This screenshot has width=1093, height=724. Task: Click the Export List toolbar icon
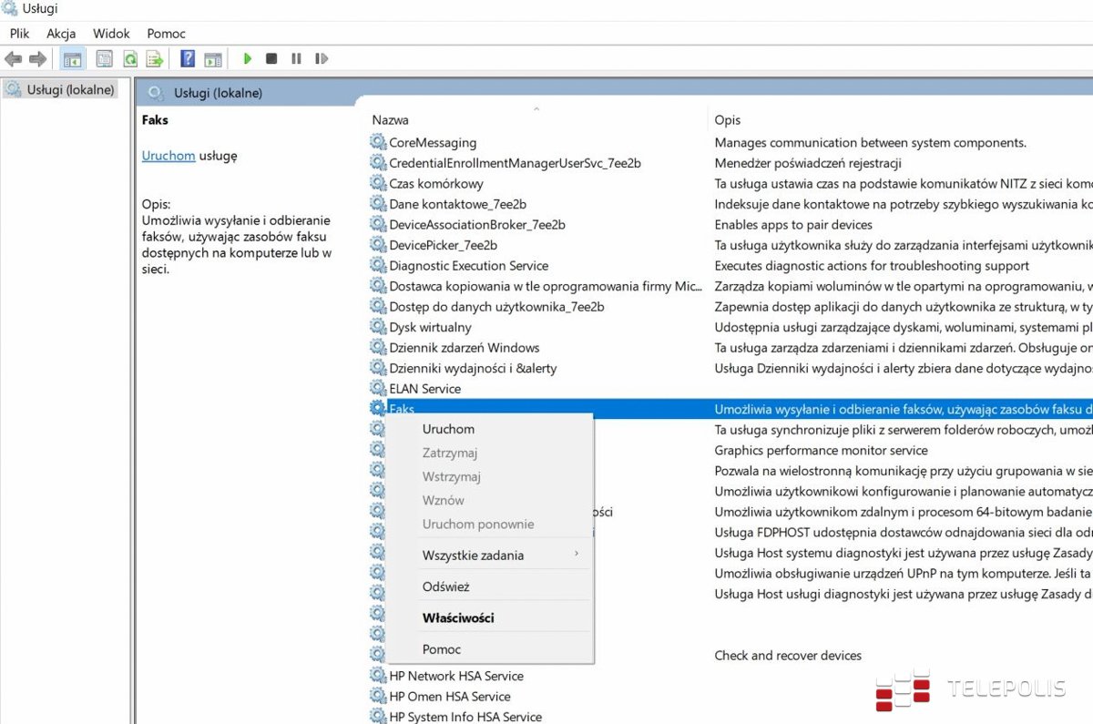tap(155, 59)
